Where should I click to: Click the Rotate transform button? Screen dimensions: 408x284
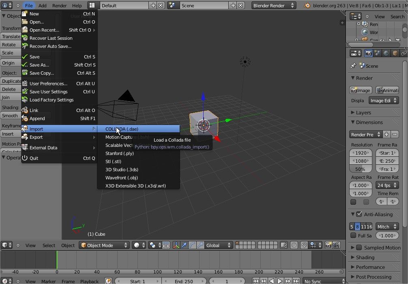click(11, 45)
